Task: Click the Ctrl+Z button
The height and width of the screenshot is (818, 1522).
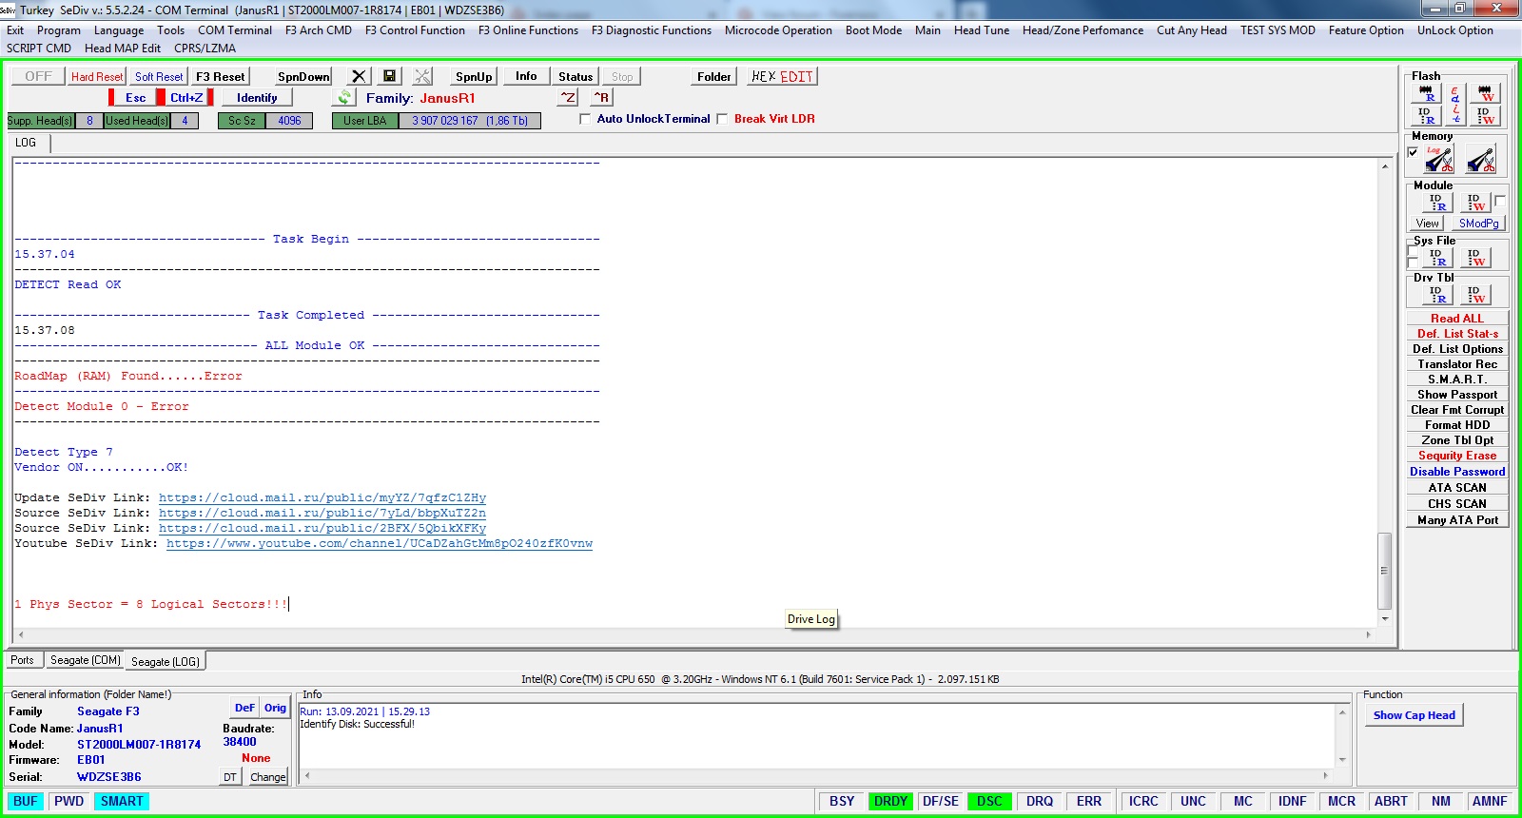Action: click(186, 97)
